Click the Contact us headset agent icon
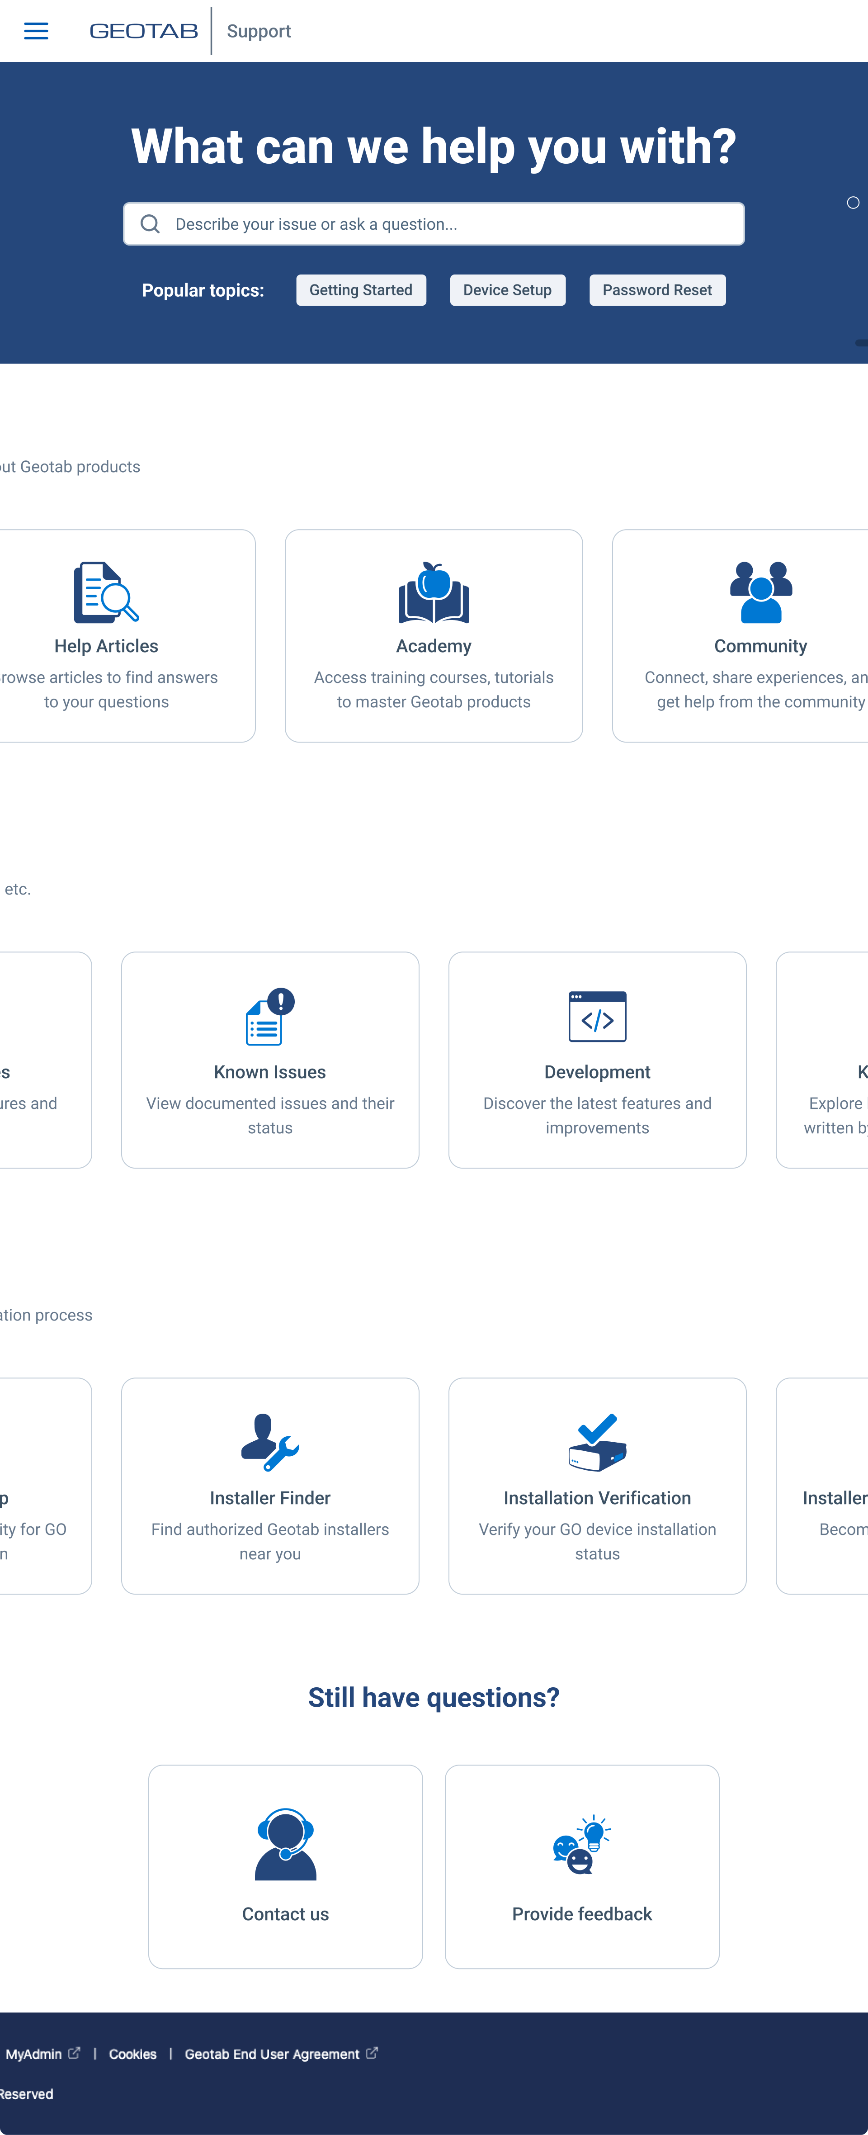Screen dimensions: 868x2135 (286, 1845)
